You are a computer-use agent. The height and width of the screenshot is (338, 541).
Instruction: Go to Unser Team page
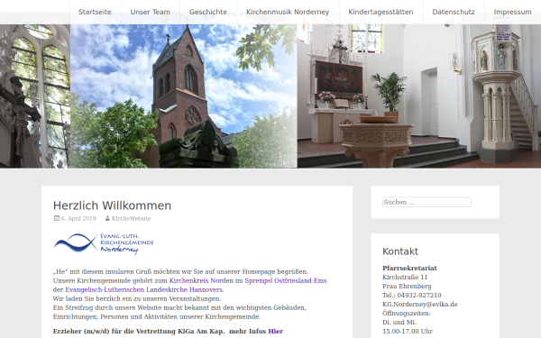pyautogui.click(x=150, y=12)
